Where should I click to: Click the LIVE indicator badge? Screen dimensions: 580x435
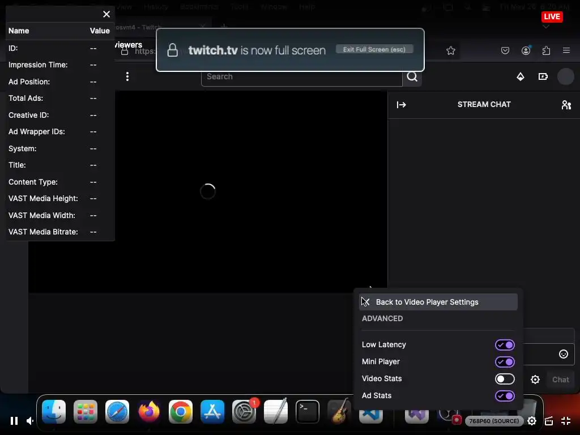pos(552,16)
